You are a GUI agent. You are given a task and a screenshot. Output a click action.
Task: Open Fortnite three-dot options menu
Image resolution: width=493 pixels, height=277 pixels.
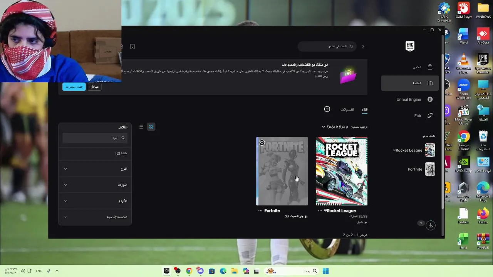260,211
